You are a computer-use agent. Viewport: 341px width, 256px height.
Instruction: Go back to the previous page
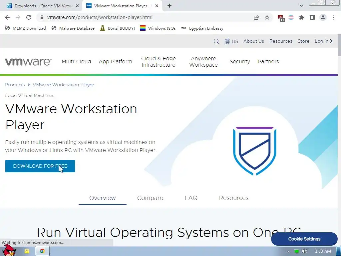pyautogui.click(x=7, y=17)
